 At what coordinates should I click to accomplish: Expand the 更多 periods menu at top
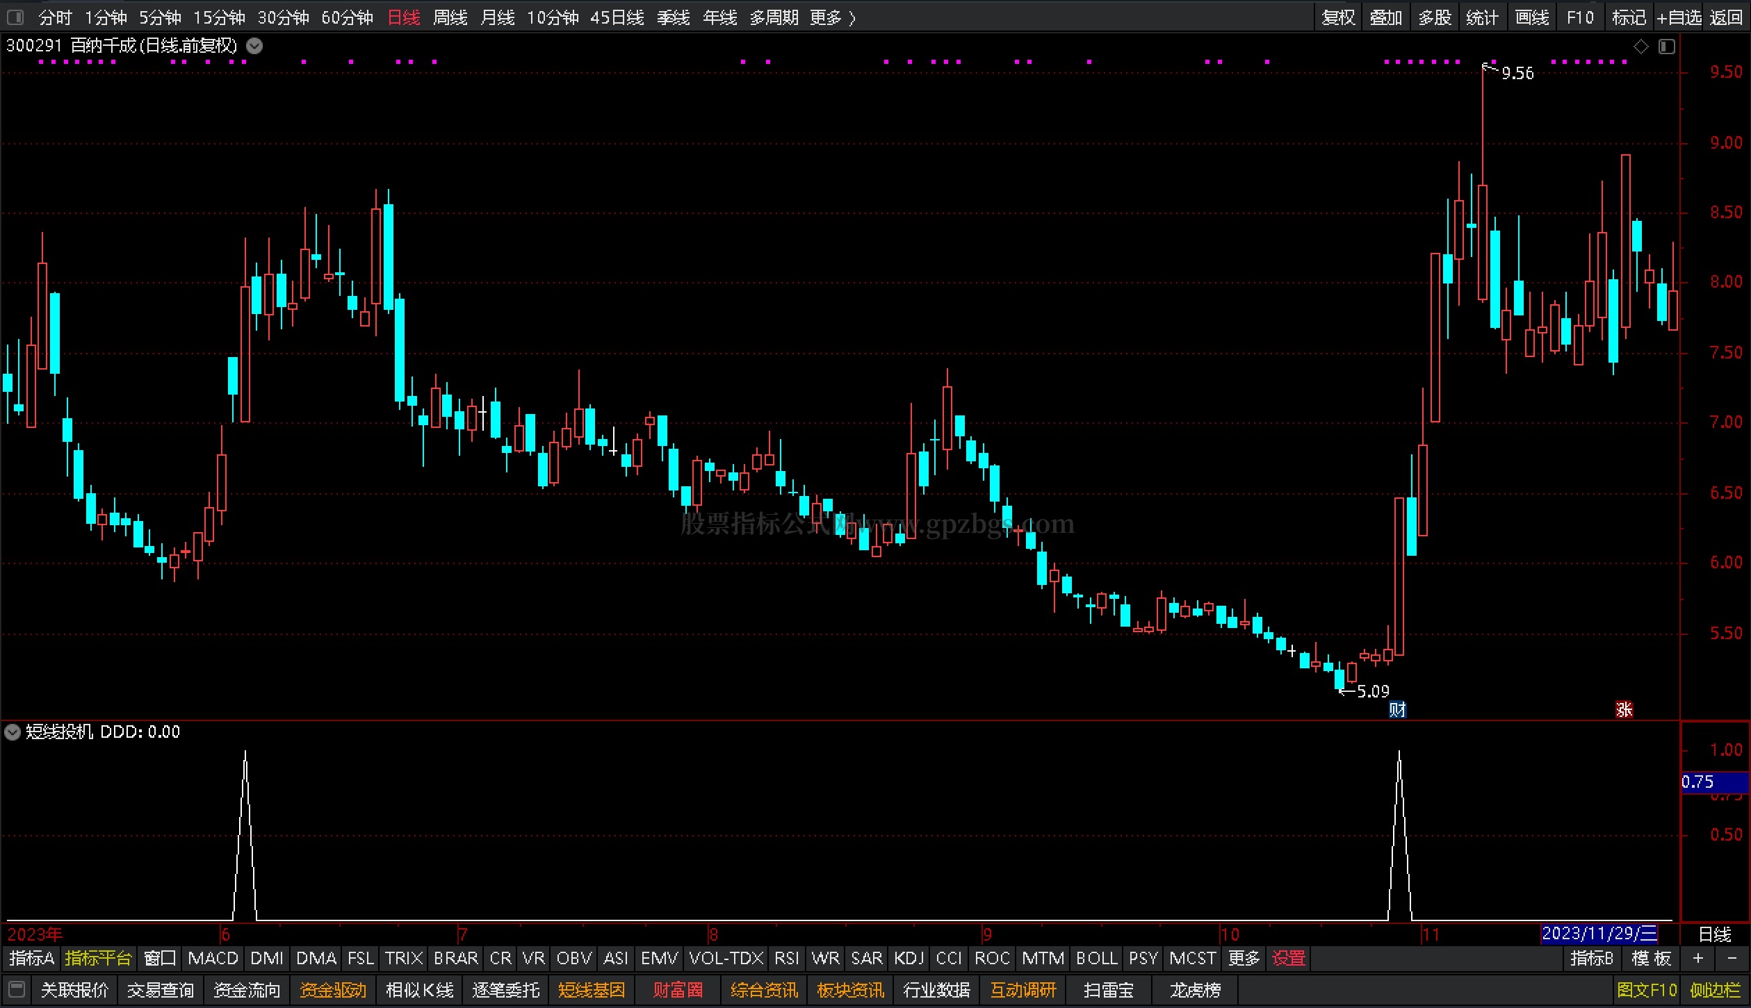832,17
